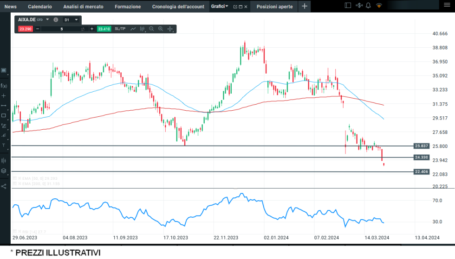Select the 25.837 horizontal line label
Viewport: 455px width, 259px height.
point(422,146)
